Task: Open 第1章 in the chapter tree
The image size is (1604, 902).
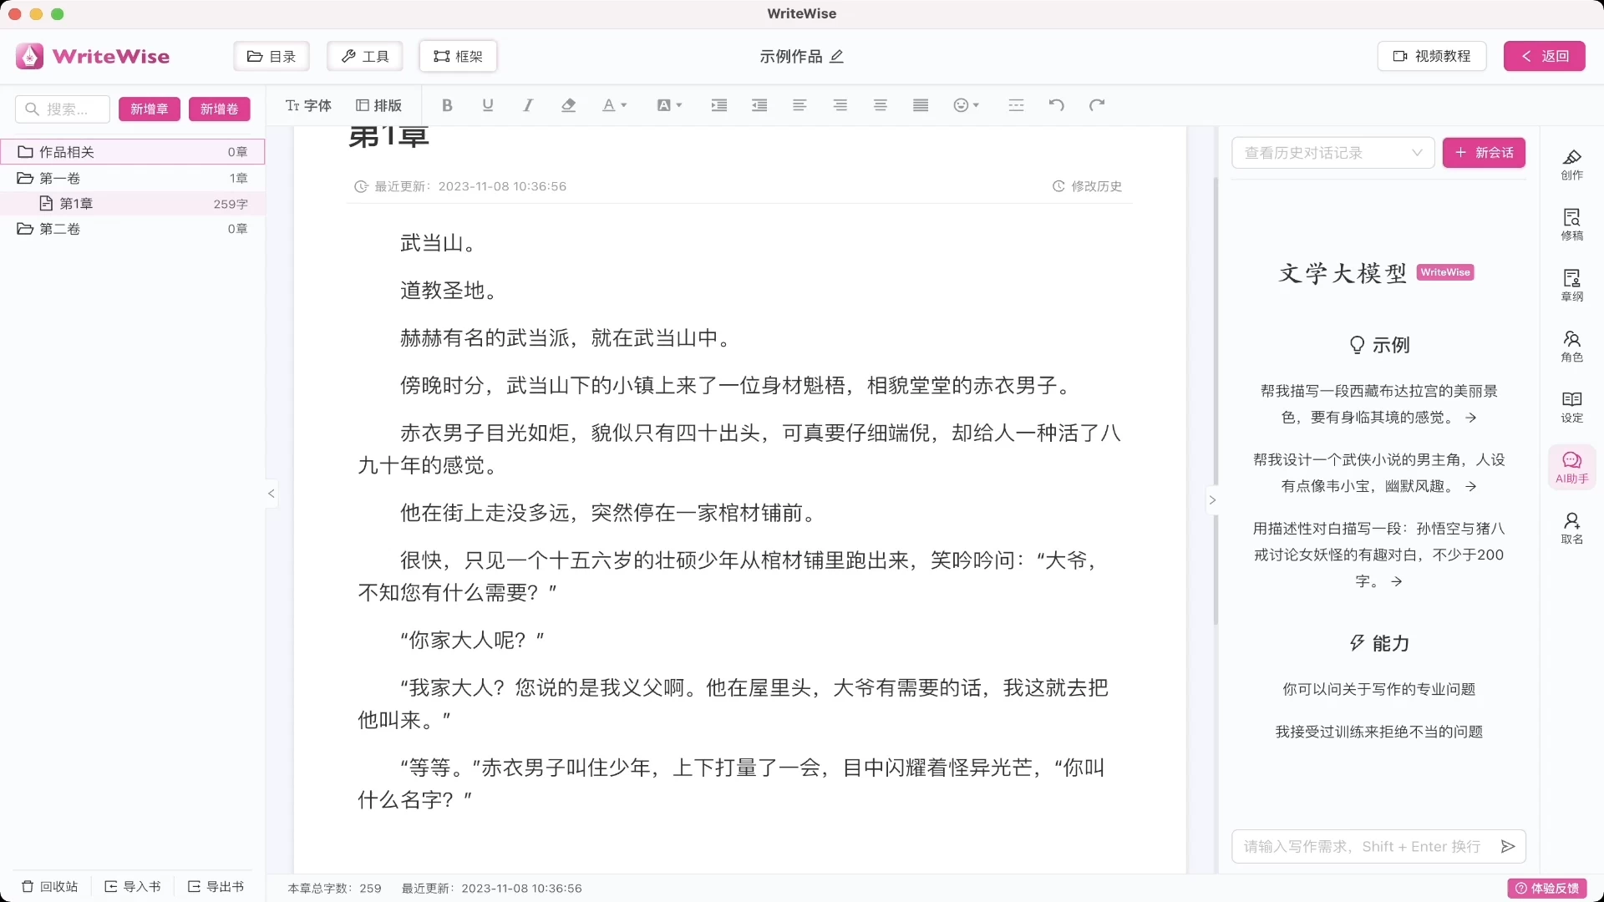Action: (133, 204)
